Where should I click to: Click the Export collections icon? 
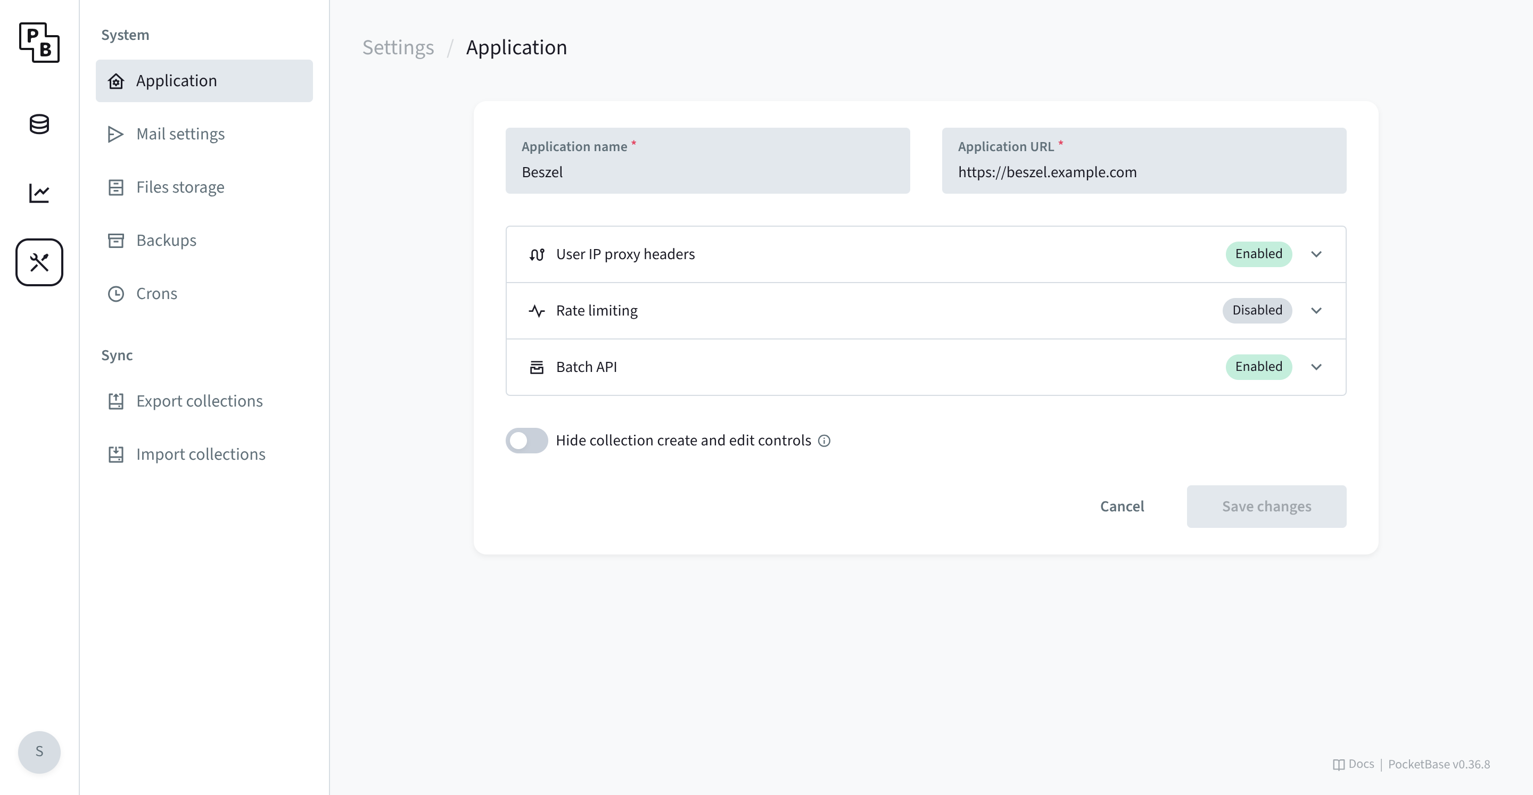coord(116,401)
